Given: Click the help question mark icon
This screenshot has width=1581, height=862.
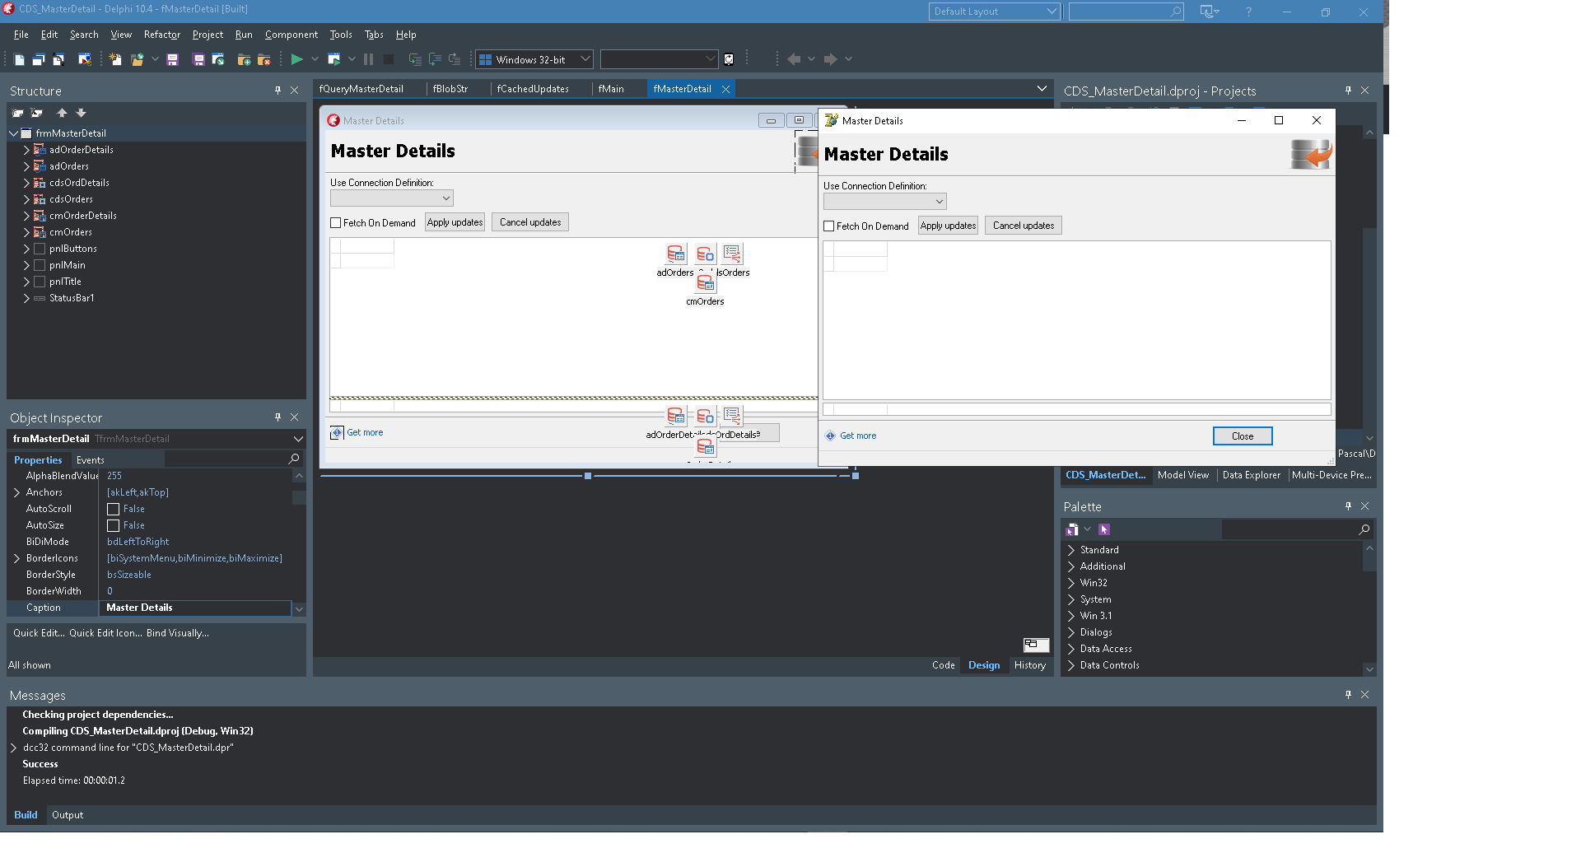Looking at the screenshot, I should (1248, 12).
